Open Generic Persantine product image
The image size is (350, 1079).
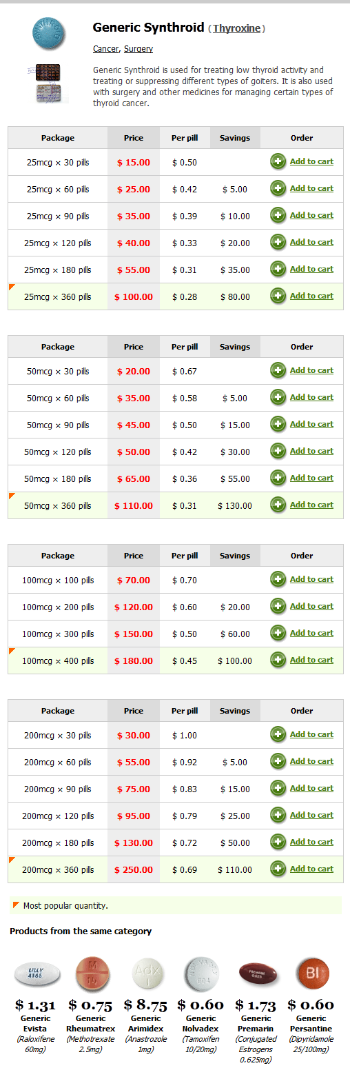pos(313,974)
